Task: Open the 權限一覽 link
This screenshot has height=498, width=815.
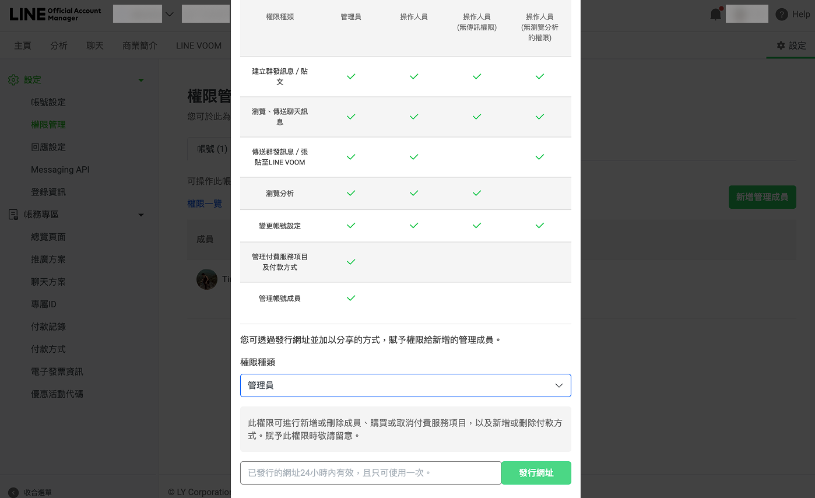Action: click(205, 204)
